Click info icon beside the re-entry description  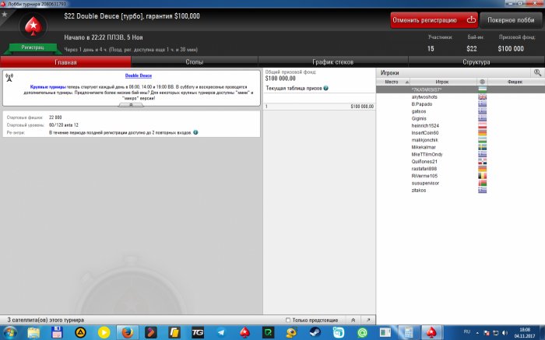click(x=195, y=132)
